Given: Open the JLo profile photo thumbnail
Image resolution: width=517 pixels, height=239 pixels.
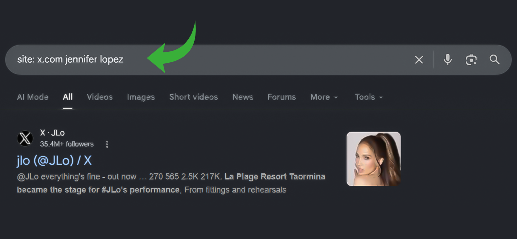Looking at the screenshot, I should click(374, 159).
